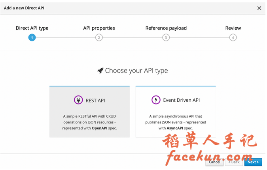Click the Event Driven API lightning icon

pyautogui.click(x=156, y=100)
